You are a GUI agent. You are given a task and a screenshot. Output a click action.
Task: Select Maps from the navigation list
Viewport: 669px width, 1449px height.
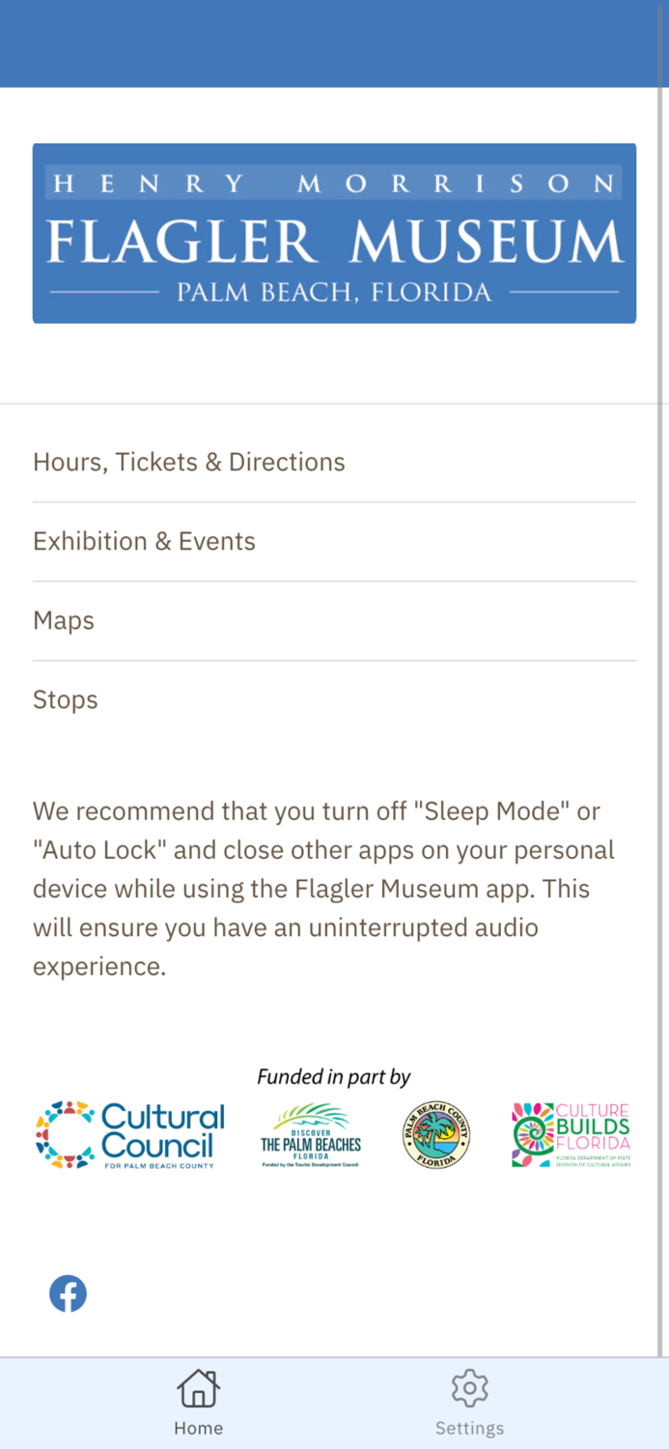pos(63,620)
